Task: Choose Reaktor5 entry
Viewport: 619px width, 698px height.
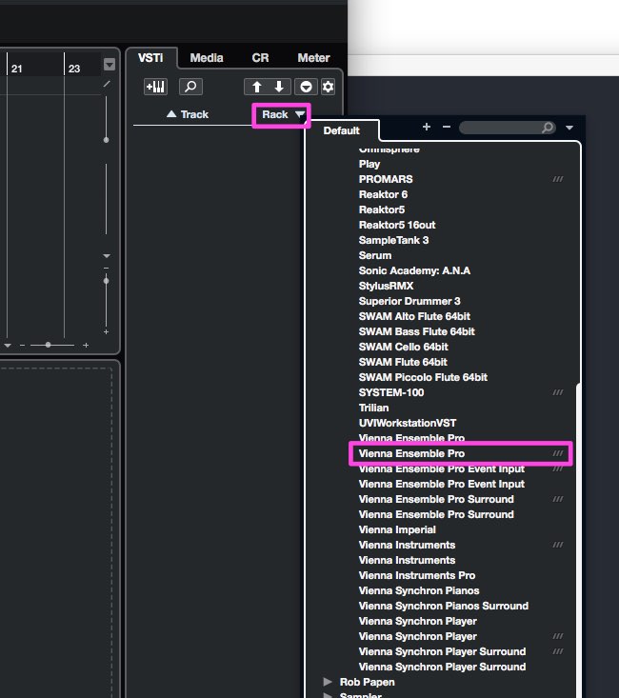Action: pyautogui.click(x=382, y=209)
